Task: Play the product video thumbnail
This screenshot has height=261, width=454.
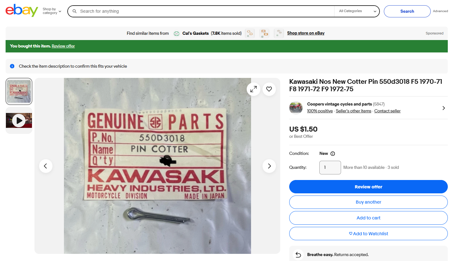Action: click(19, 120)
